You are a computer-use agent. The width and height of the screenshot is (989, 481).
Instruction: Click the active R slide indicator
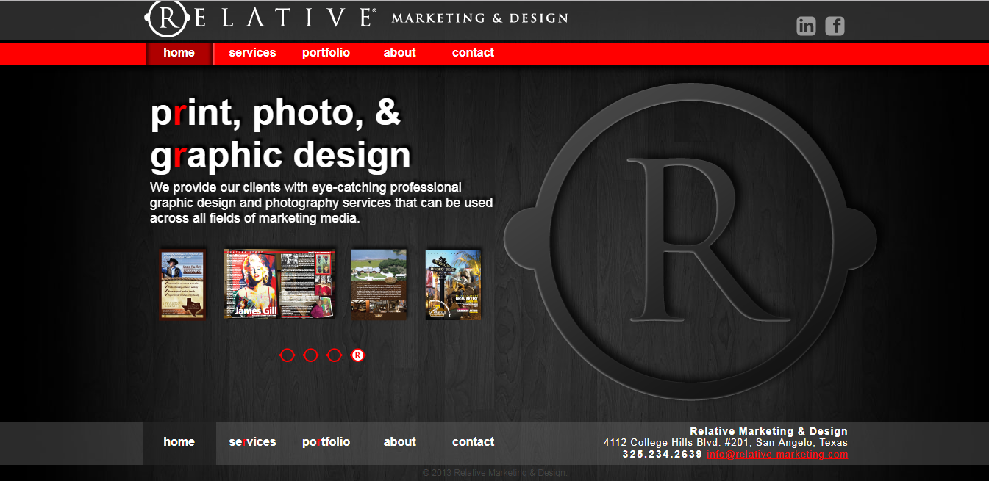[x=357, y=355]
